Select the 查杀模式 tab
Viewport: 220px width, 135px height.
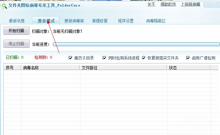click(46, 21)
